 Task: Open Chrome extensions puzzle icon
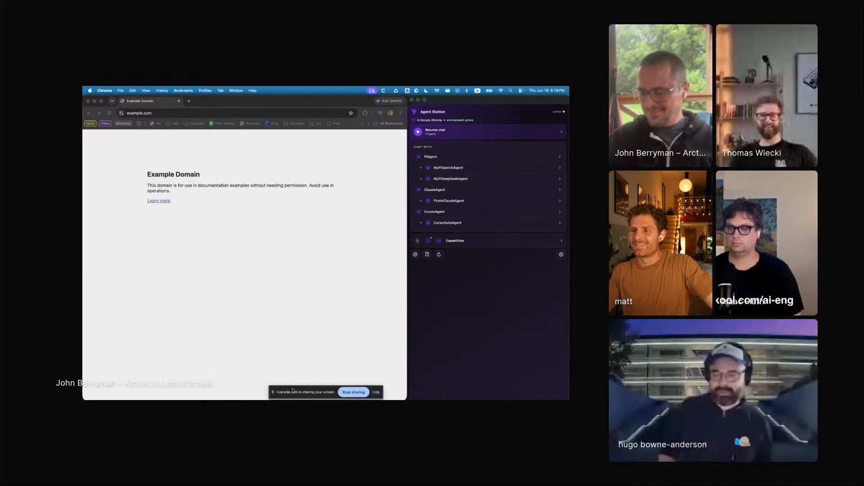(365, 113)
